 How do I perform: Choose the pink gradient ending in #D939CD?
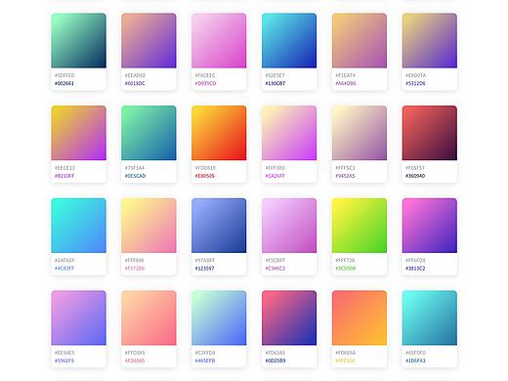pyautogui.click(x=219, y=40)
